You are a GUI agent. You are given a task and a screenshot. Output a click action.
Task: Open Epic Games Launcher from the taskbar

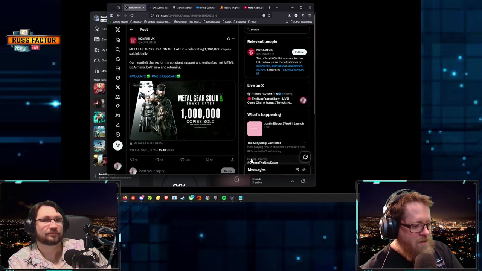[216, 198]
